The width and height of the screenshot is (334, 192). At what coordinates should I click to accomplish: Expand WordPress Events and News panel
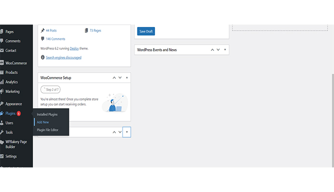click(225, 50)
